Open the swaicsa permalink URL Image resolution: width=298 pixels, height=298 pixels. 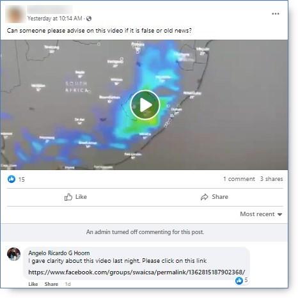(137, 272)
